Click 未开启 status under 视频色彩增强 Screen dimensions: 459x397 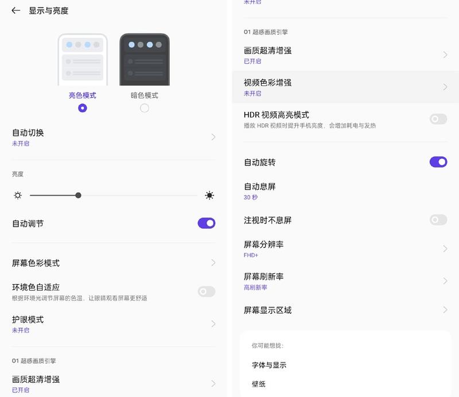[252, 94]
